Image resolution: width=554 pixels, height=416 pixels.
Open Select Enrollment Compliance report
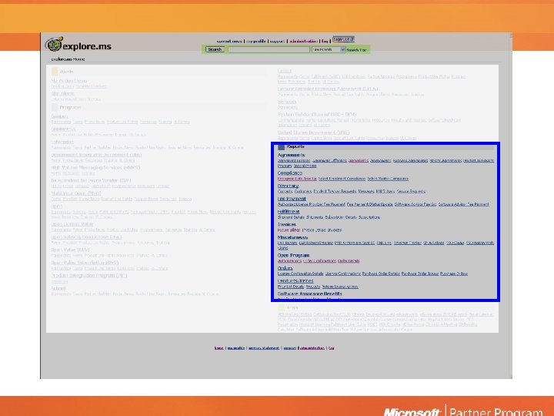point(342,179)
